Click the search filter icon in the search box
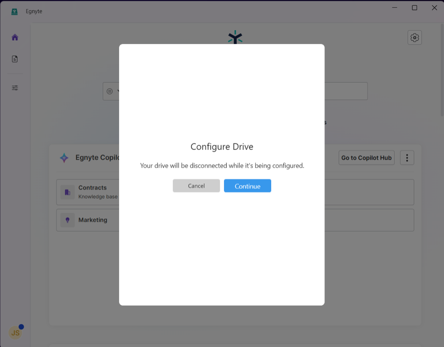The image size is (444, 347). coord(110,91)
